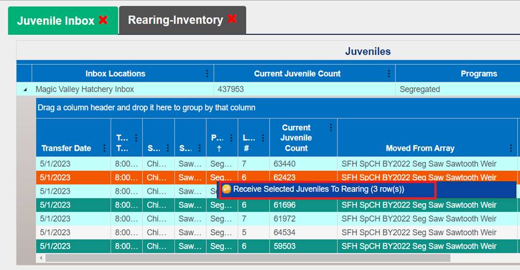
Task: Open Moved From Array column menu
Action: tap(511, 148)
